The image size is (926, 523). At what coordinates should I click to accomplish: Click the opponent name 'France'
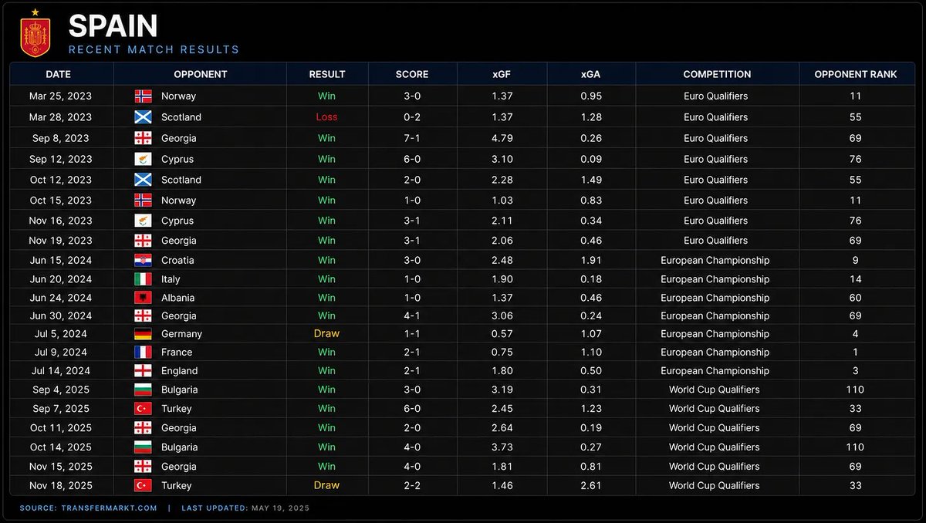tap(177, 352)
